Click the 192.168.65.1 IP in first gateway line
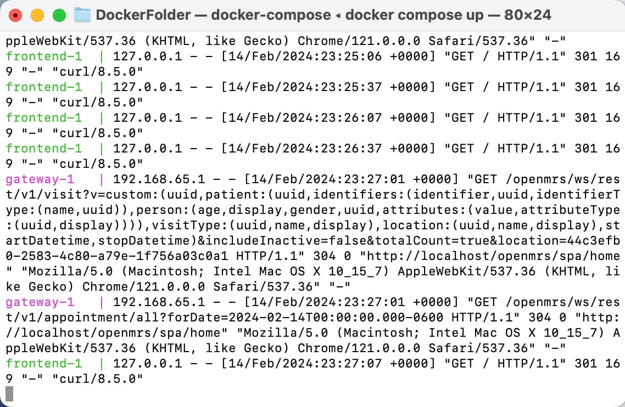This screenshot has height=407, width=625. 159,179
